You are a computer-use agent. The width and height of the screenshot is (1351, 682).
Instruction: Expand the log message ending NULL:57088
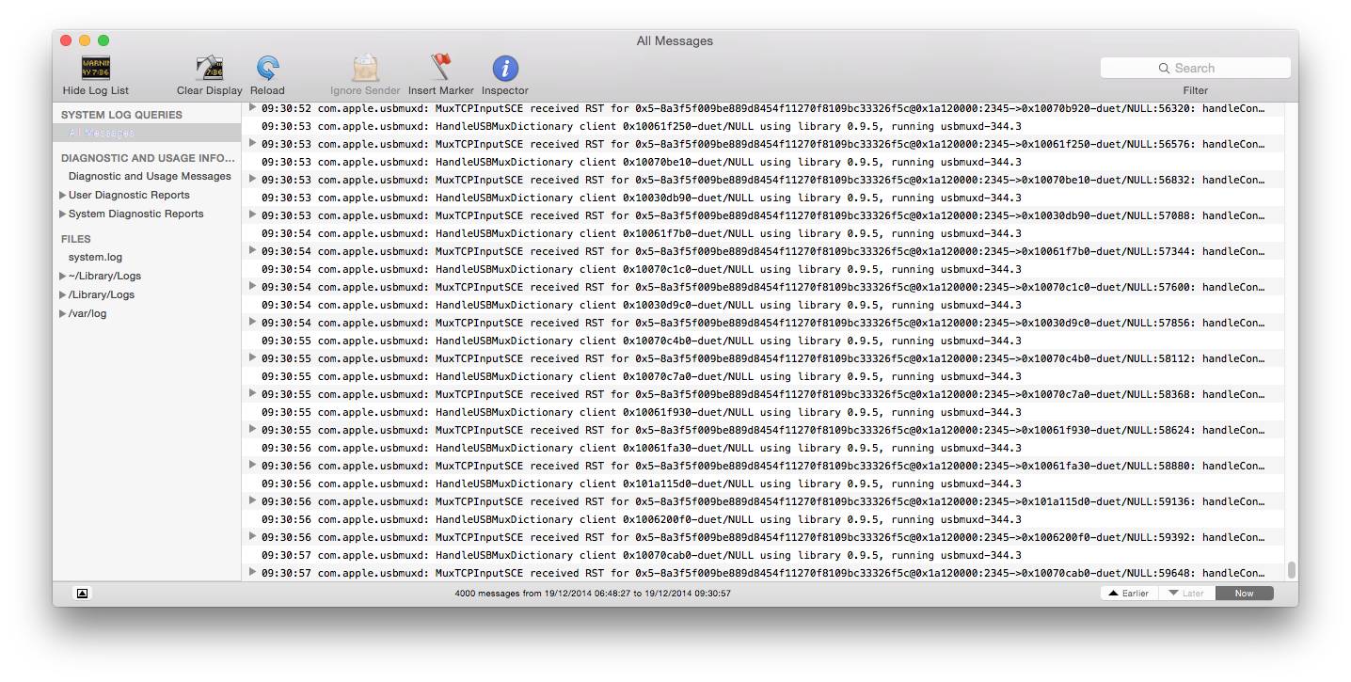pyautogui.click(x=252, y=214)
